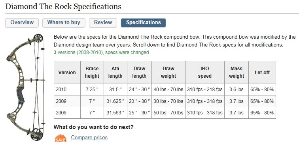Select the 2009 version row
This screenshot has height=142, width=299.
[x=165, y=101]
